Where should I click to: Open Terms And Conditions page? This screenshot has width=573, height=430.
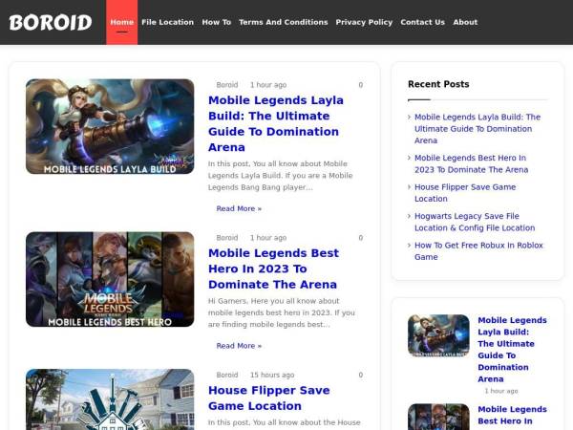pos(284,22)
